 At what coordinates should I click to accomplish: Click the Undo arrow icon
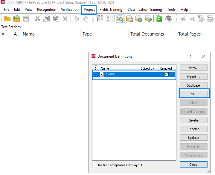76,19
